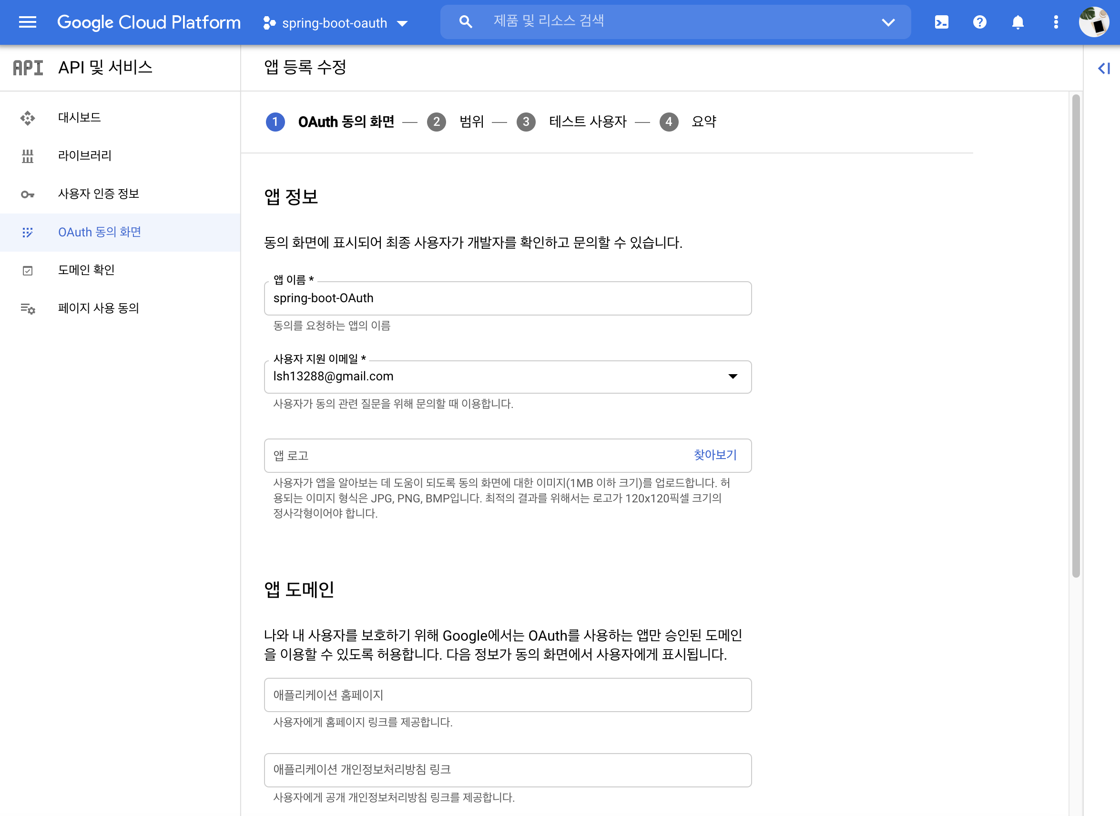Open the three-dot settings menu
Image resolution: width=1120 pixels, height=816 pixels.
pyautogui.click(x=1056, y=22)
